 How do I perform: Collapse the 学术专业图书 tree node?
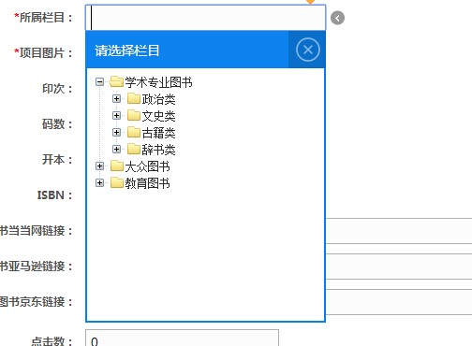point(99,82)
